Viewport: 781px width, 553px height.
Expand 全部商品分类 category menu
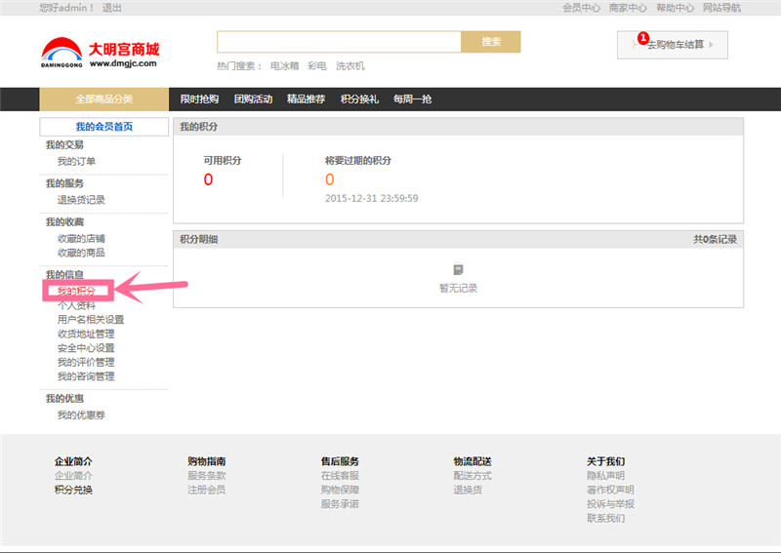tap(104, 99)
